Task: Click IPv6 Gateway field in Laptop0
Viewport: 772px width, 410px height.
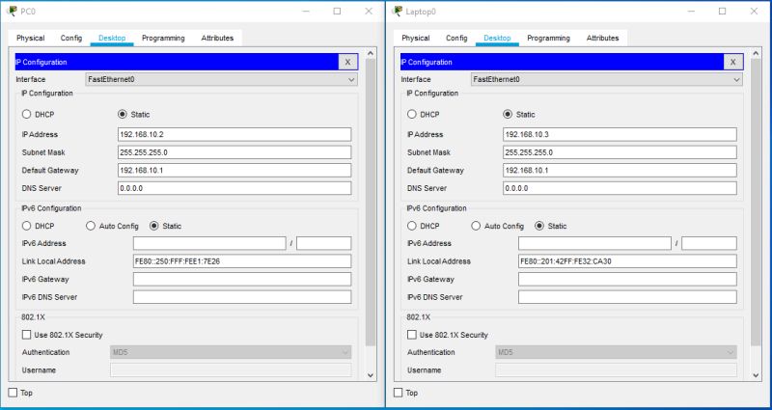Action: click(x=628, y=279)
